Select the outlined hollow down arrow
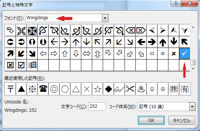 tap(76, 54)
